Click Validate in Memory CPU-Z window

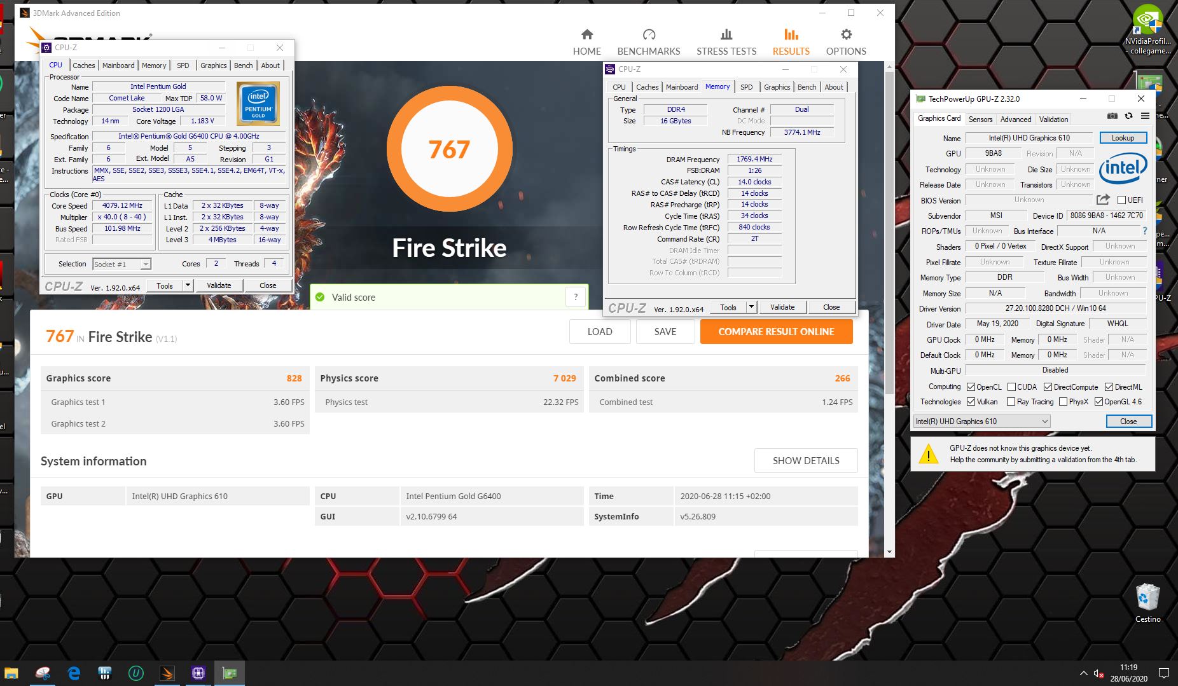[x=782, y=307]
